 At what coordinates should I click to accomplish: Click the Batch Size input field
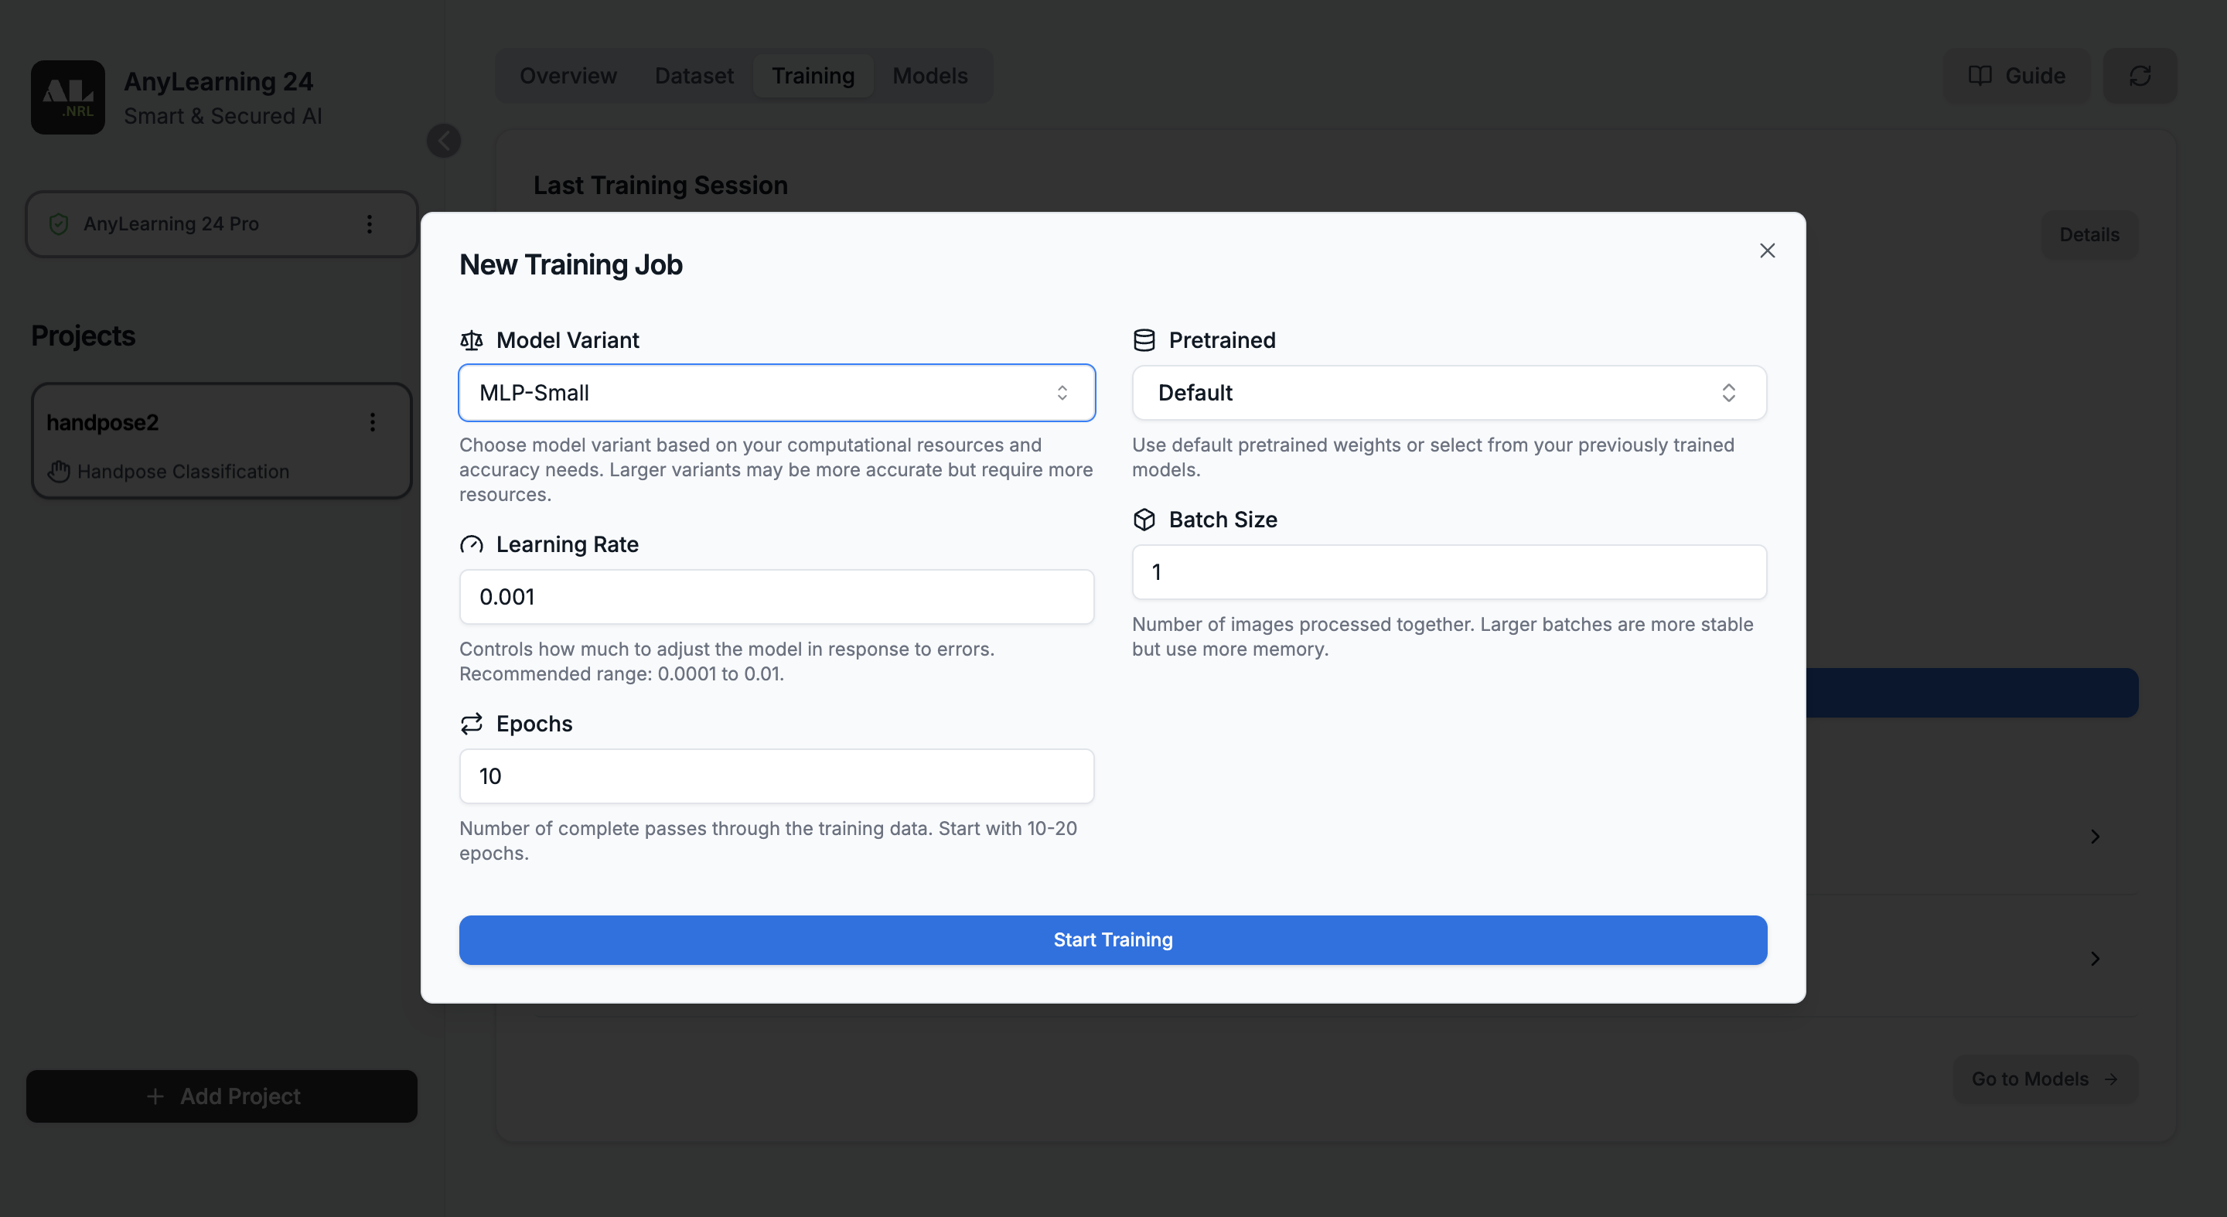click(x=1449, y=572)
